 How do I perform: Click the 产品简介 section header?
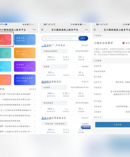(x=111, y=36)
